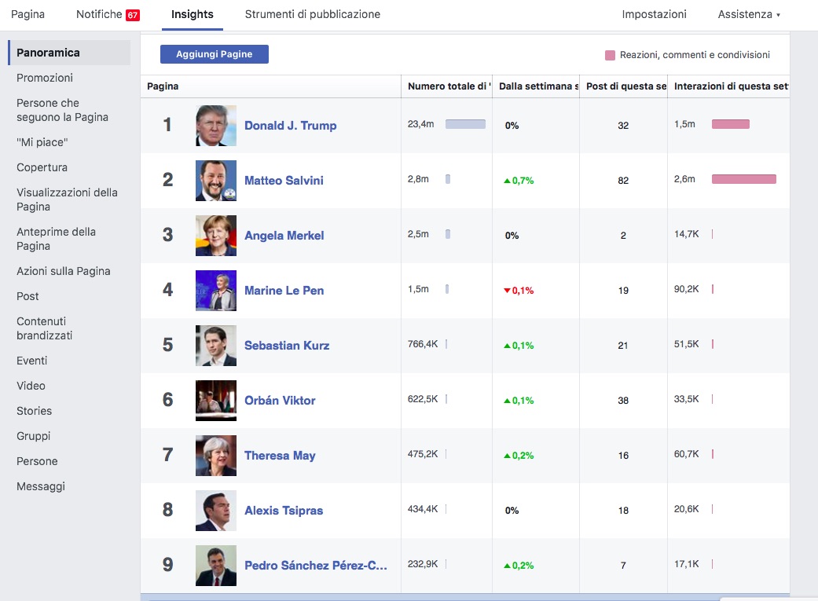Open the page link in row 6
818x601 pixels.
tap(280, 401)
